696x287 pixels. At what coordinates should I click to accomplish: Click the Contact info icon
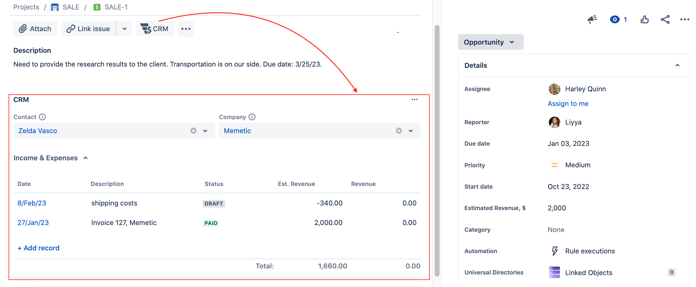43,117
